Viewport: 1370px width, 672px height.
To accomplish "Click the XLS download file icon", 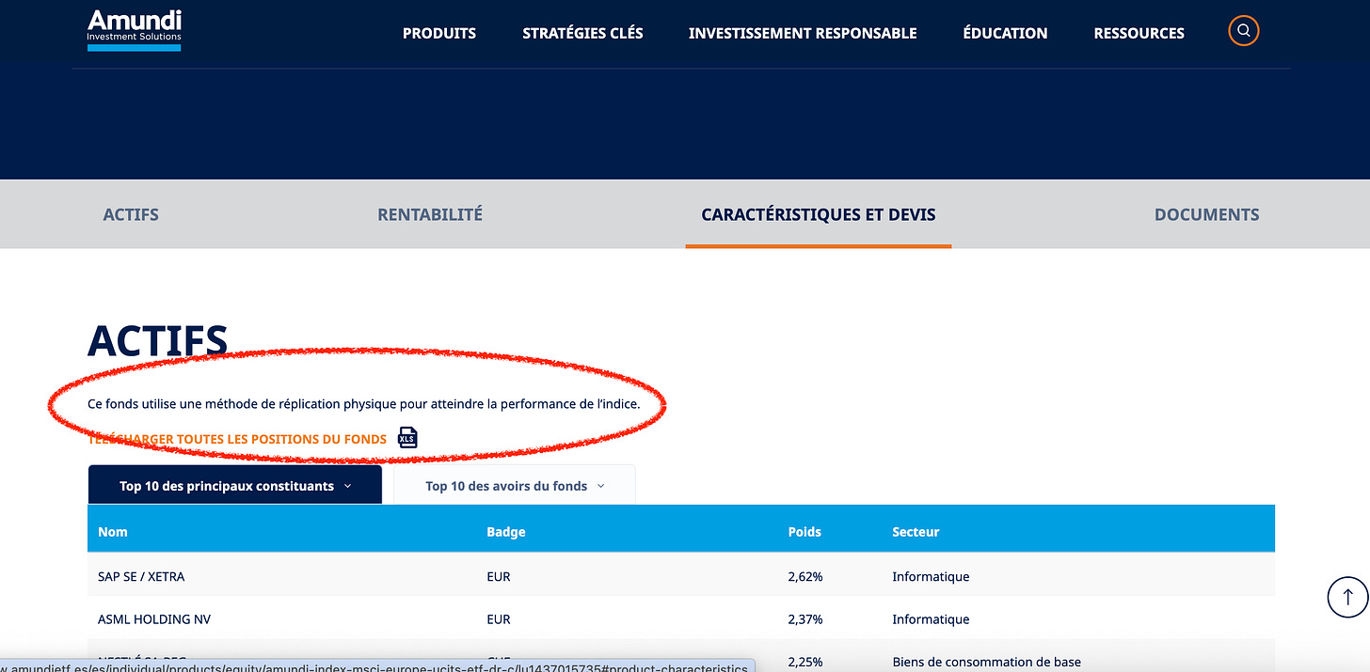I will pyautogui.click(x=407, y=438).
